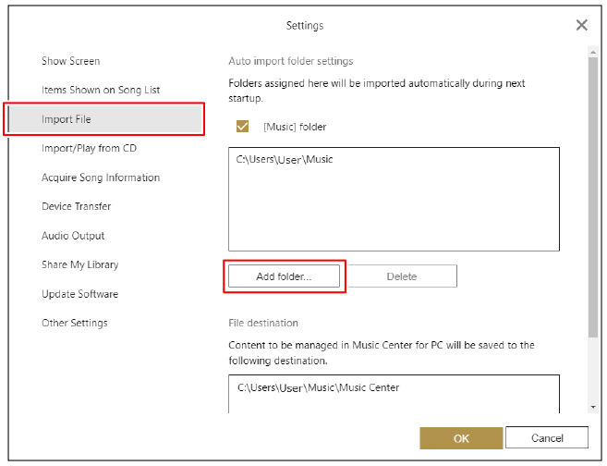
Task: Uncheck the [Music] folder checkbox
Action: 244,127
